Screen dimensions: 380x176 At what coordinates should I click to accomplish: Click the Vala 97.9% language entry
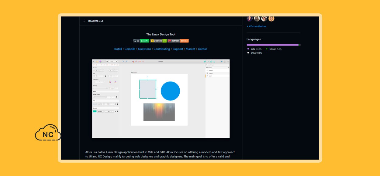254,49
